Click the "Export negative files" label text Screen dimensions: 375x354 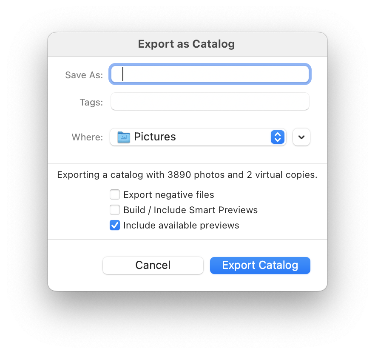click(169, 195)
